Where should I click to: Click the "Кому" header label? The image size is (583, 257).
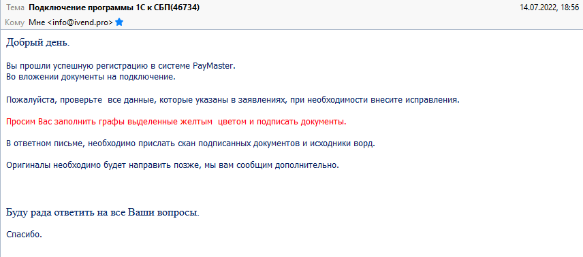click(15, 22)
